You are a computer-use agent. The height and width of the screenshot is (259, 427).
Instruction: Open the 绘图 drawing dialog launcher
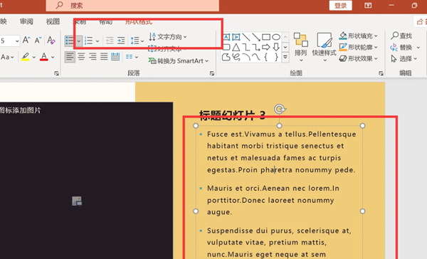coord(381,73)
